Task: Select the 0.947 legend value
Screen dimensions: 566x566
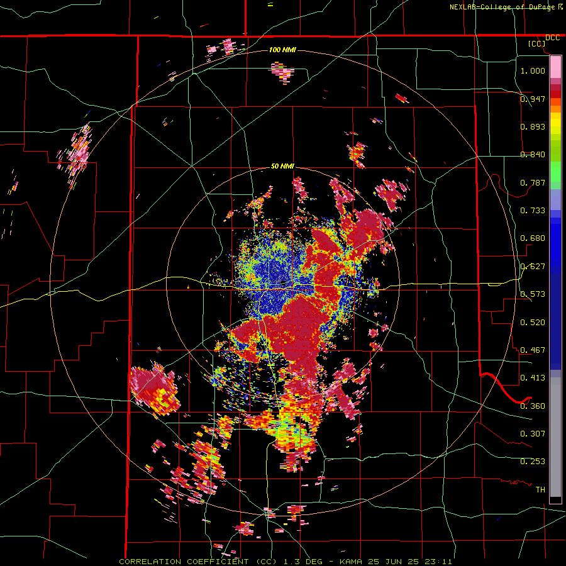Action: 533,99
